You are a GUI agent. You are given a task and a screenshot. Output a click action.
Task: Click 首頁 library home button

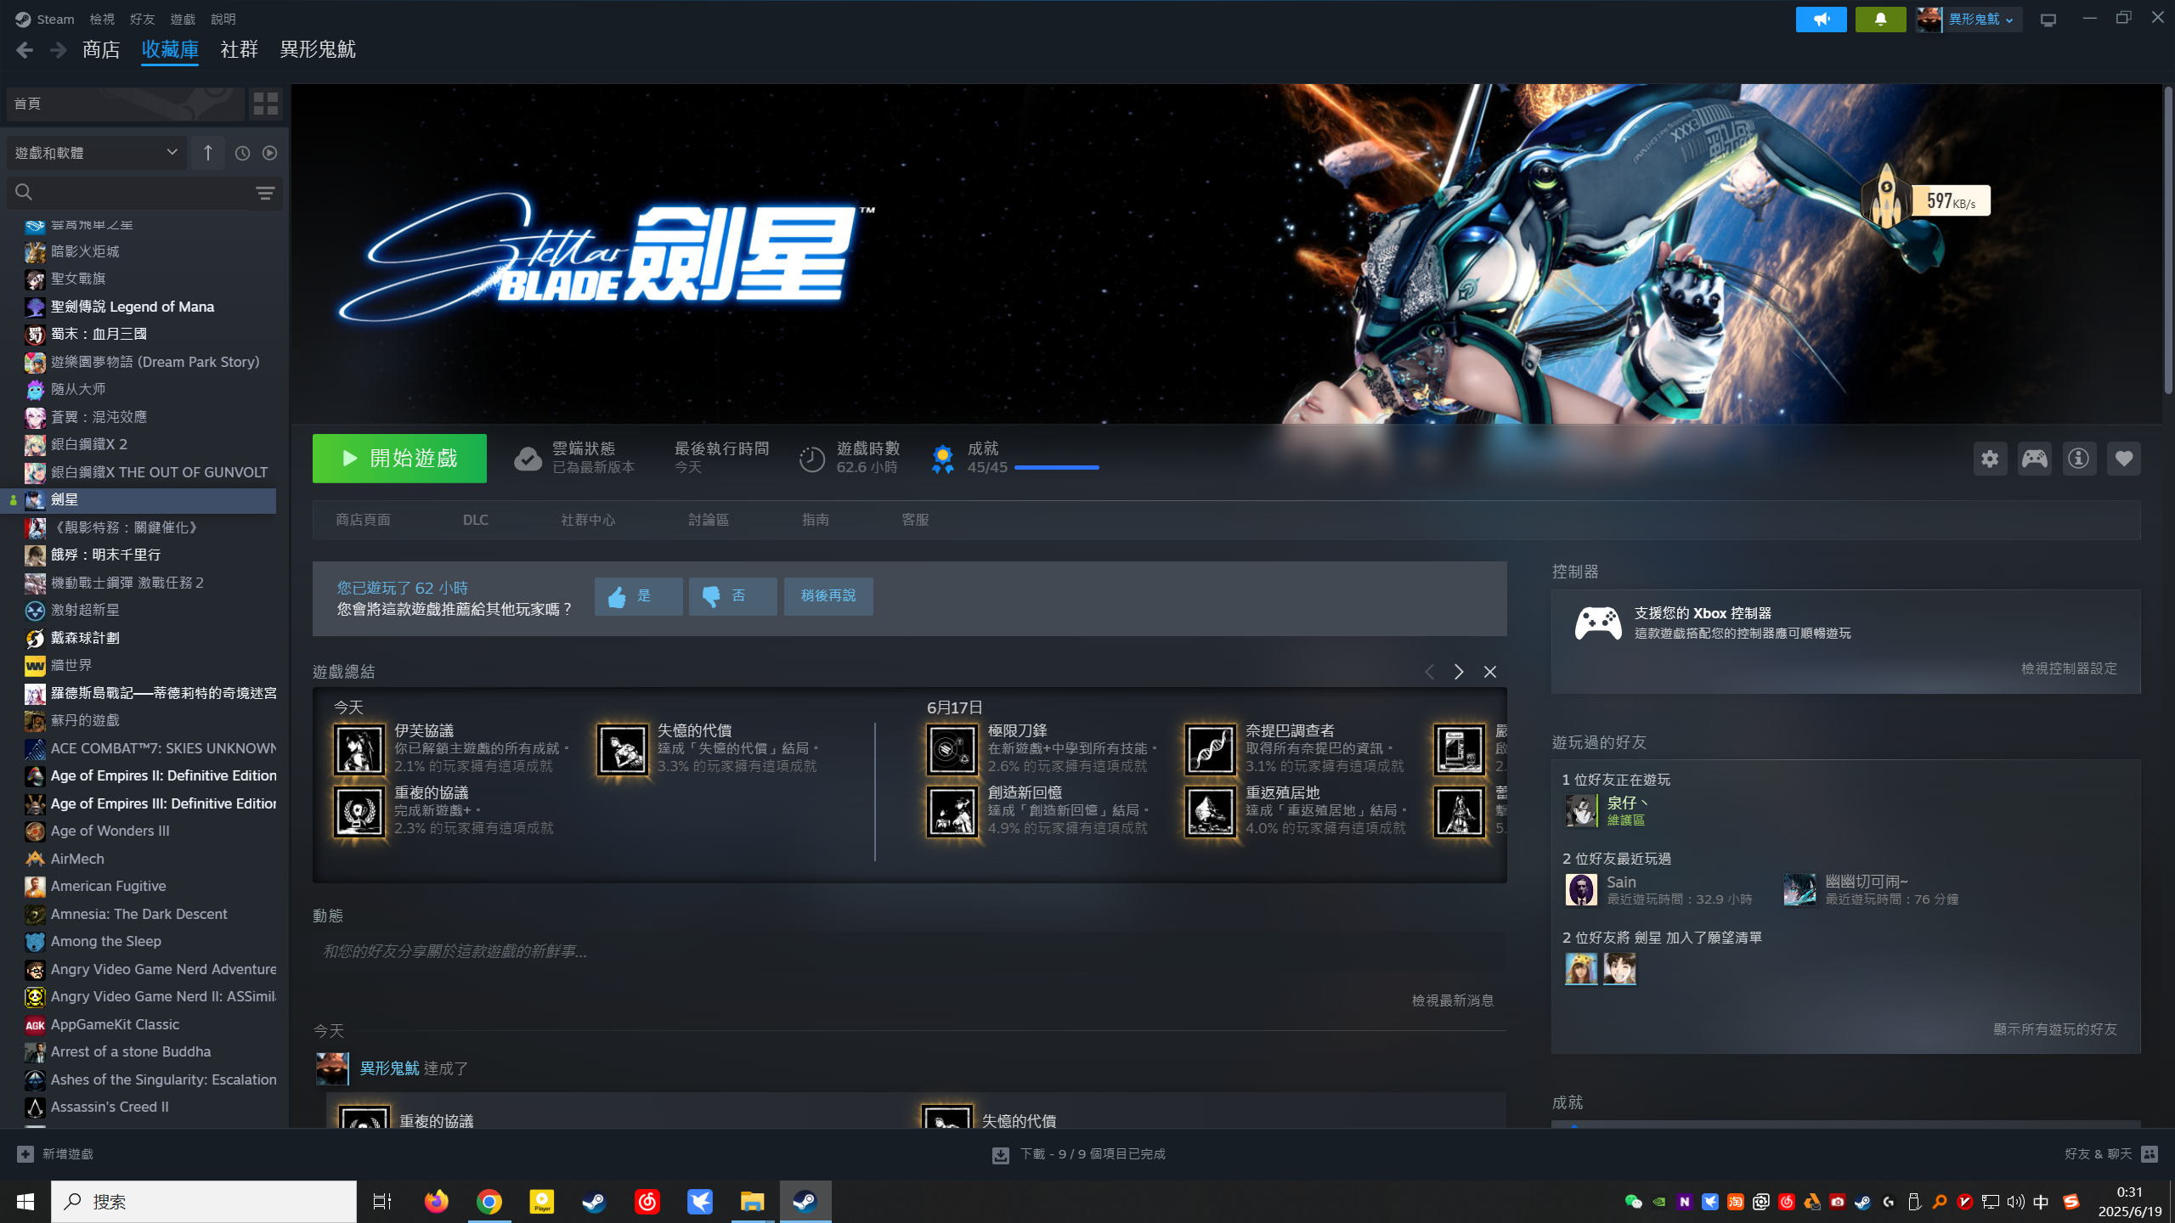coord(126,104)
